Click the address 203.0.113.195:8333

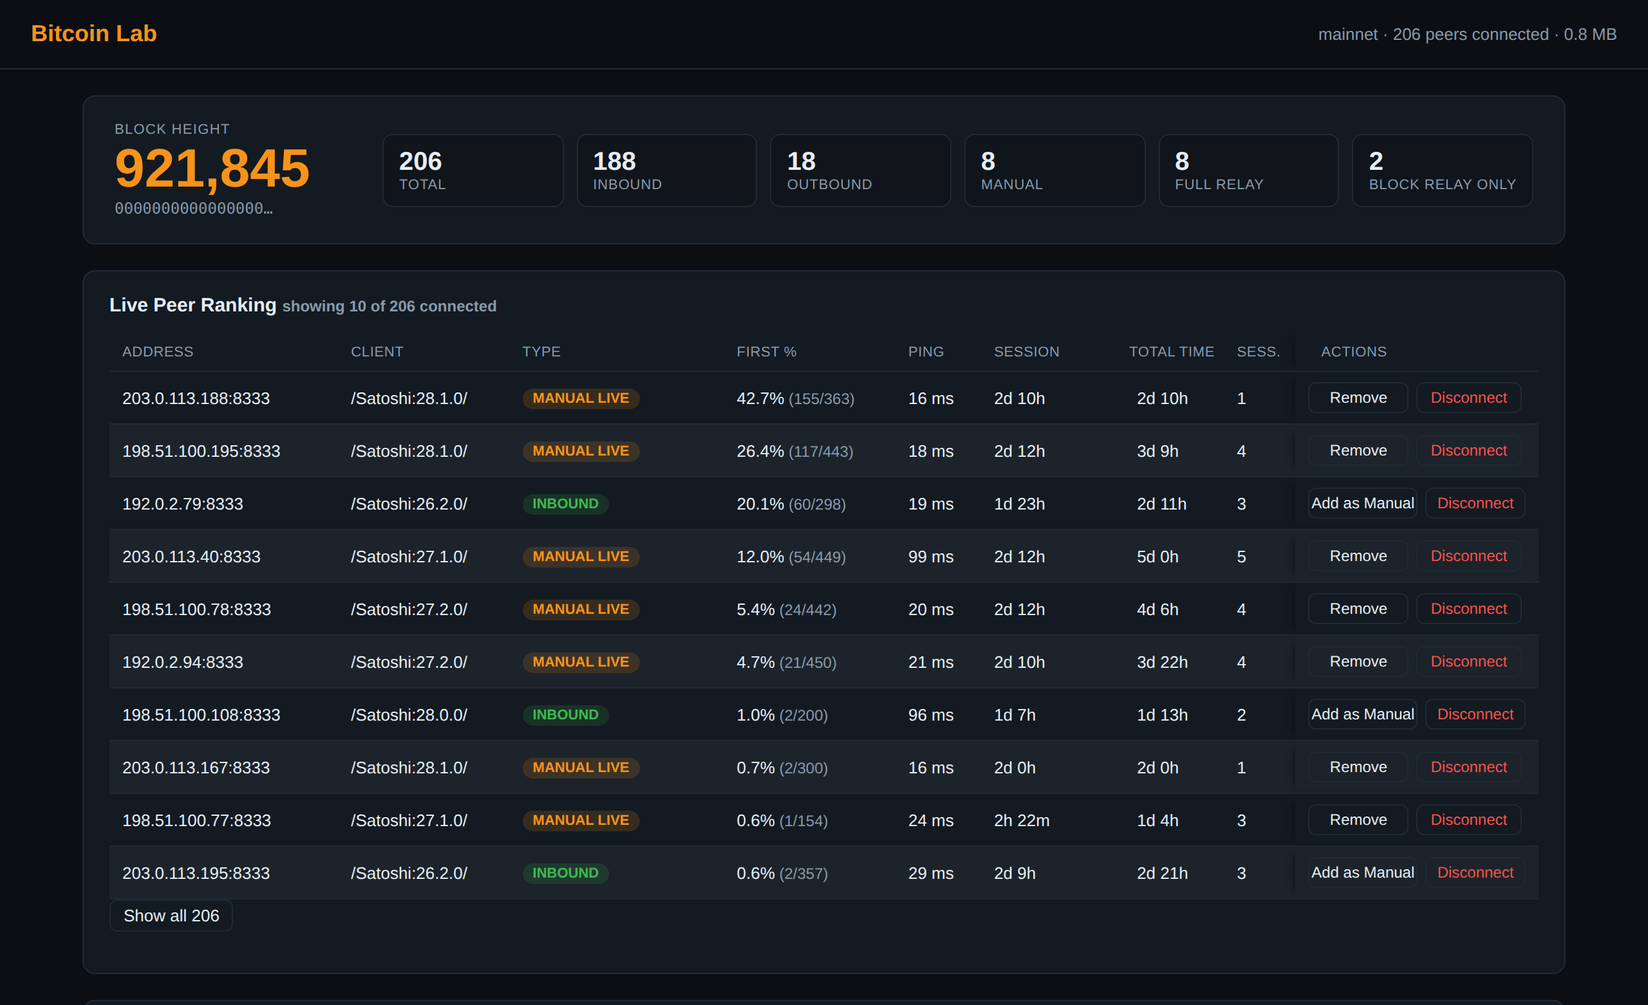[196, 874]
